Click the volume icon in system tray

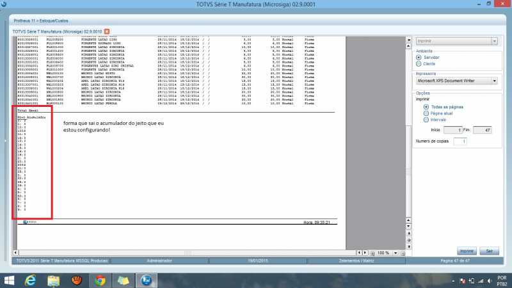coord(489,281)
